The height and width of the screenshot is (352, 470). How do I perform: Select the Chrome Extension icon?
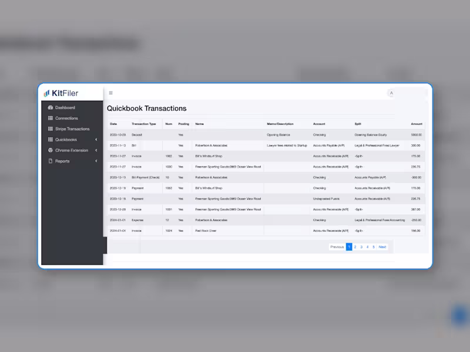pos(51,150)
